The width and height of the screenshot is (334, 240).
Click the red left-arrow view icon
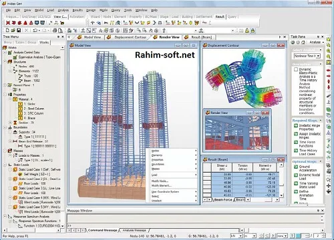(329, 70)
